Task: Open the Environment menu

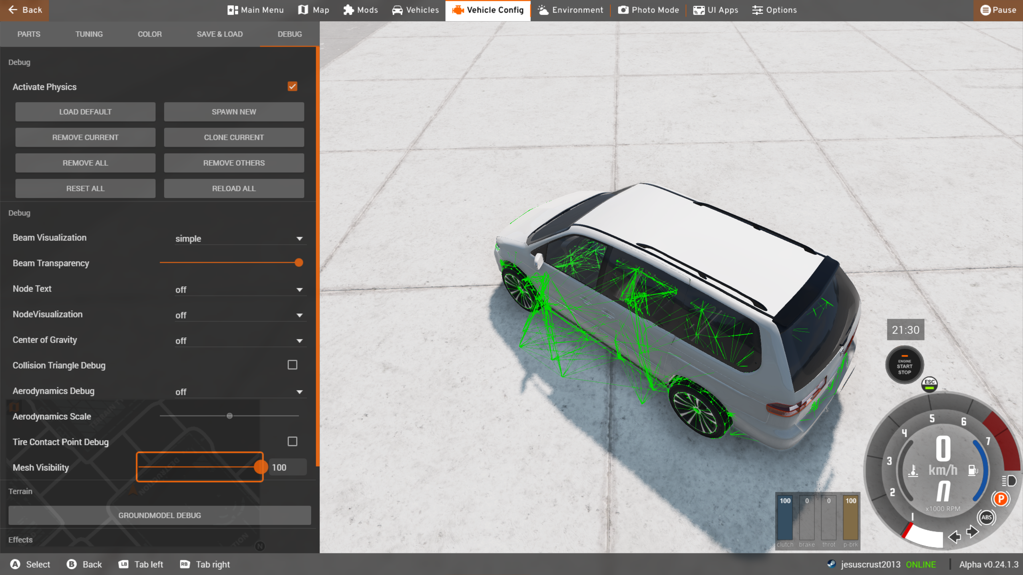Action: coord(570,10)
